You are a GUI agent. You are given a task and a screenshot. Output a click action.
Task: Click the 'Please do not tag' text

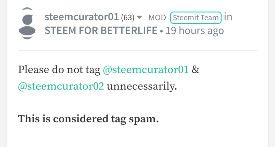click(x=59, y=70)
